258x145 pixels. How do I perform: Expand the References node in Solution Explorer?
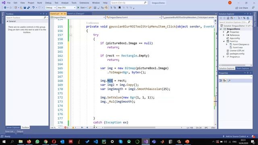tap(223, 35)
